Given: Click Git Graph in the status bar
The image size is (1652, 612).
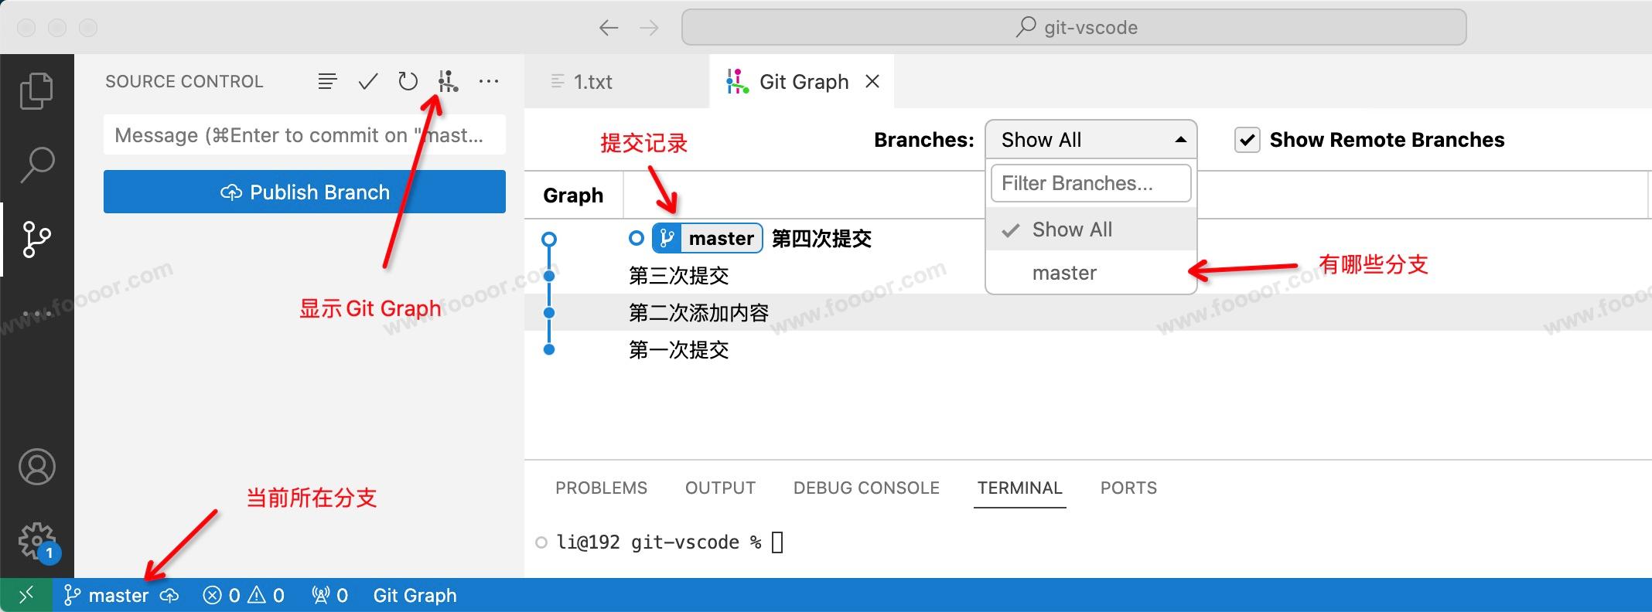Looking at the screenshot, I should pos(415,595).
